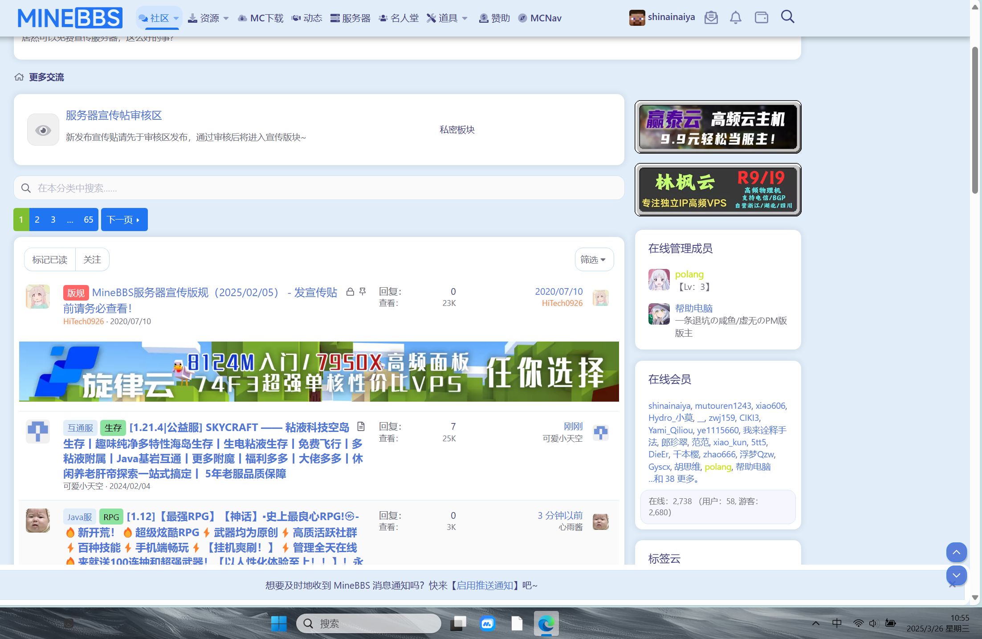This screenshot has height=639, width=982.
Task: Click 更多交流 breadcrumb link
Action: 47,77
